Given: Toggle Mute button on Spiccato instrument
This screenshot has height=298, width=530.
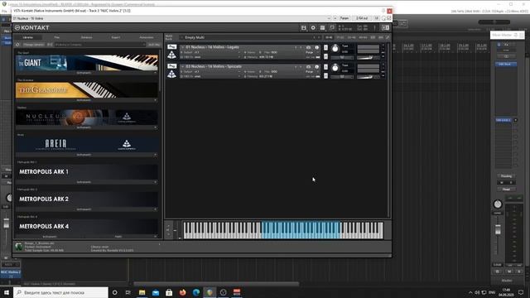Looking at the screenshot, I should coord(325,75).
